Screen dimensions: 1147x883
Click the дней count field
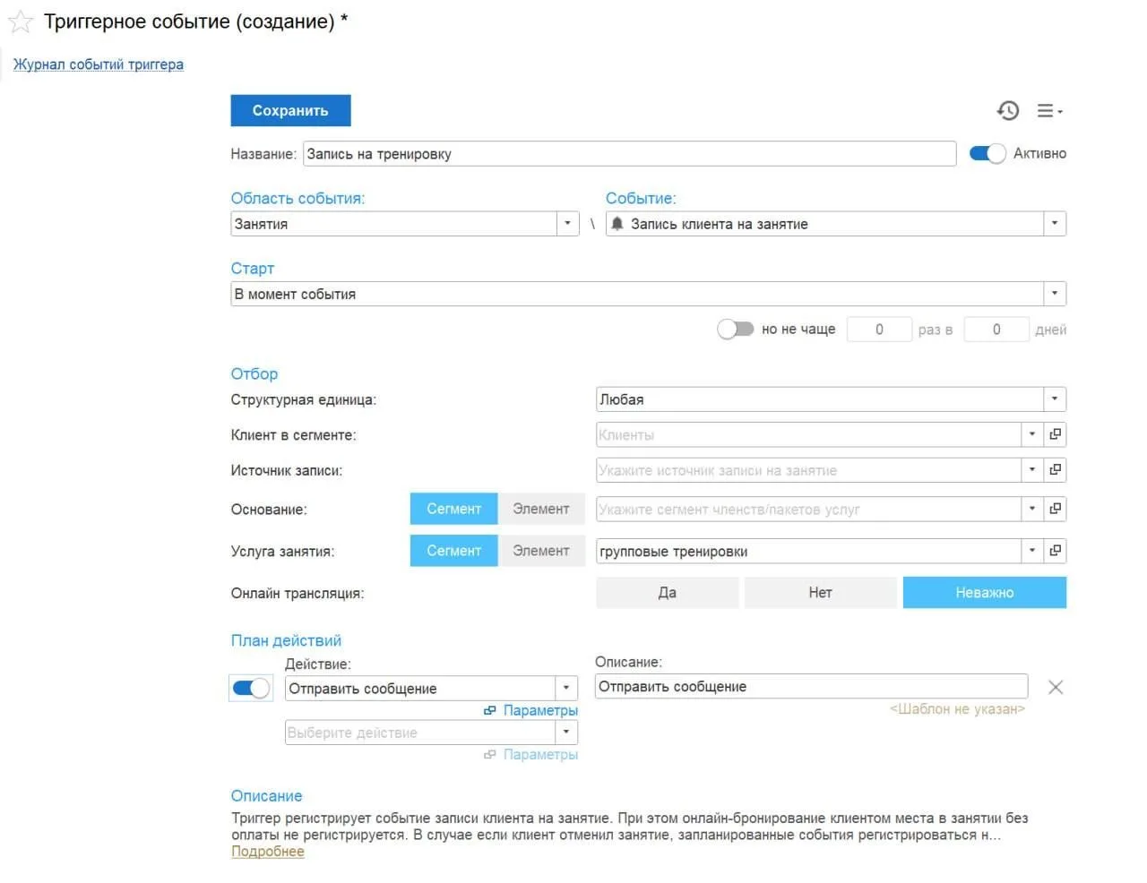(996, 330)
